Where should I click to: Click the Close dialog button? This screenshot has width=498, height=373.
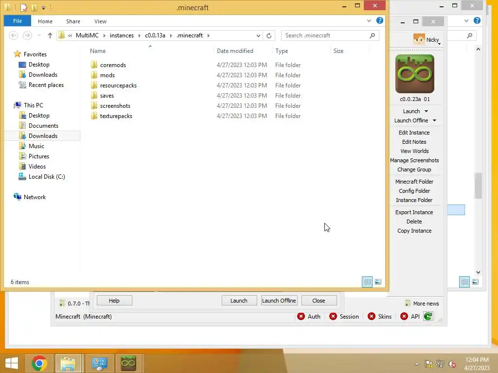[x=319, y=300]
